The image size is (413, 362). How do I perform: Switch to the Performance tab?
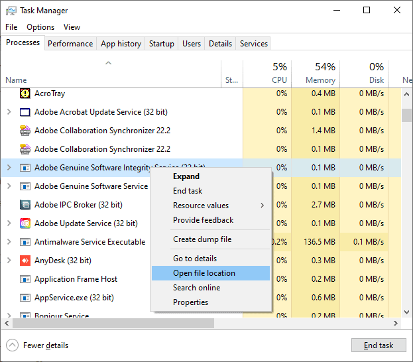70,44
